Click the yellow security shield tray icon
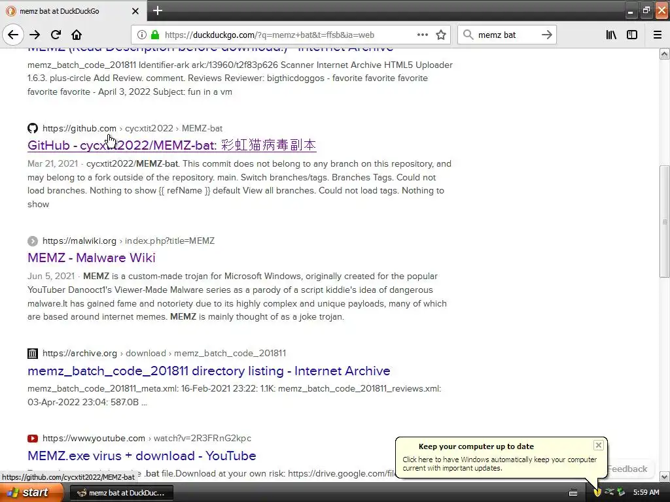Screen dimensions: 670x502 pyautogui.click(x=597, y=493)
